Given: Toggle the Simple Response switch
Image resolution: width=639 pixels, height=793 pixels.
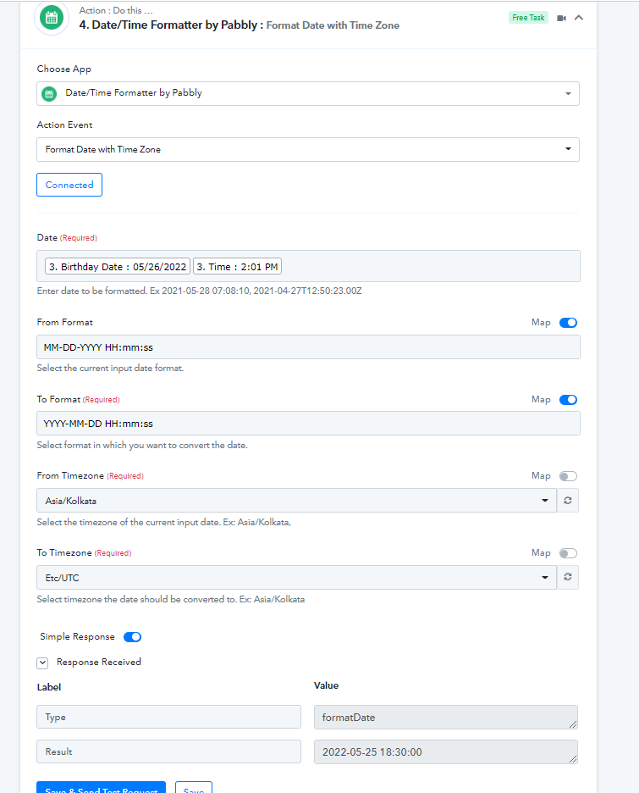Looking at the screenshot, I should (132, 637).
